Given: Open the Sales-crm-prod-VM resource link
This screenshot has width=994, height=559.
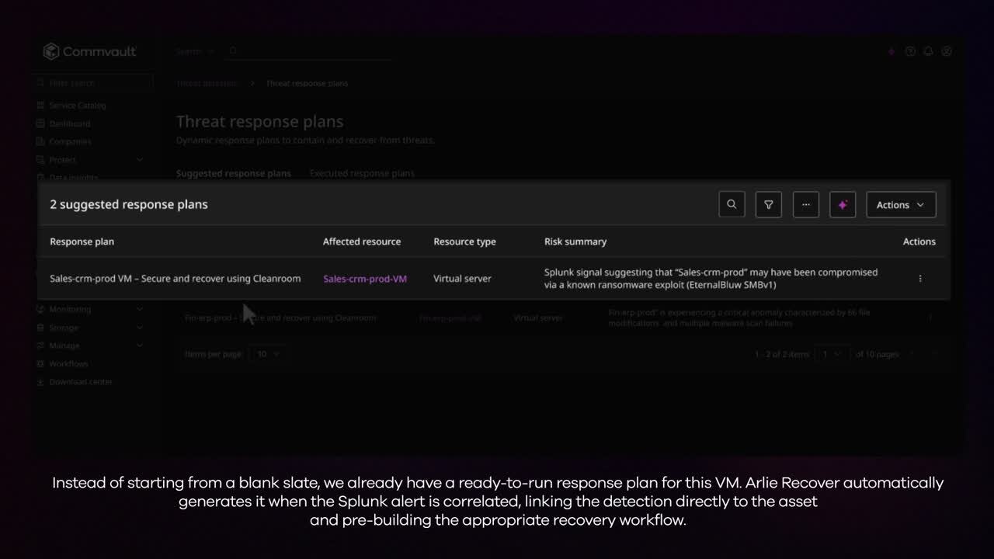Looking at the screenshot, I should tap(365, 279).
